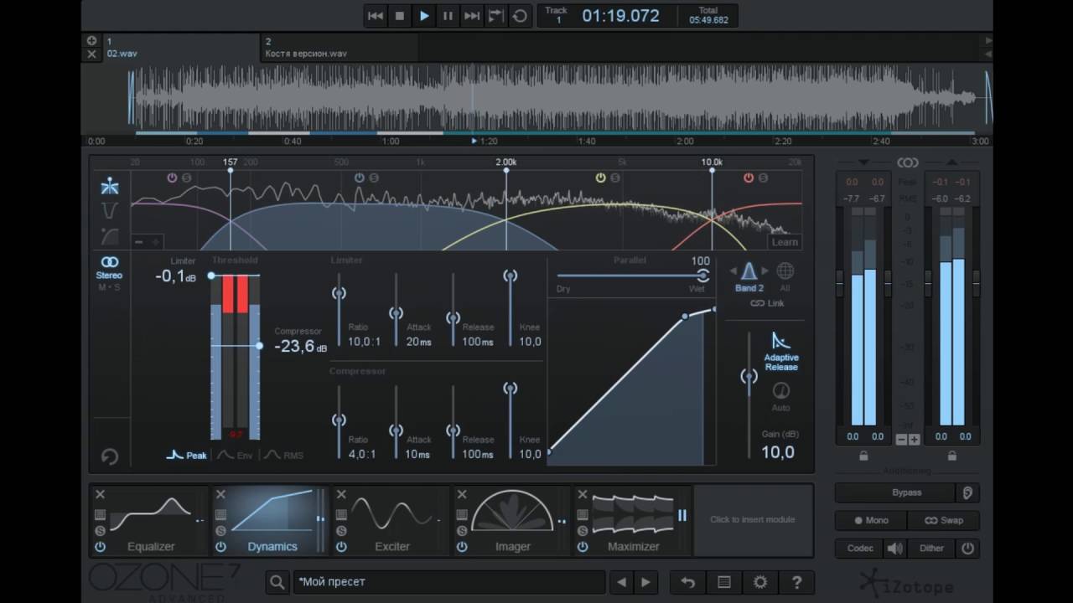The image size is (1073, 603).
Task: Skip to the previous track in transport
Action: pyautogui.click(x=376, y=16)
